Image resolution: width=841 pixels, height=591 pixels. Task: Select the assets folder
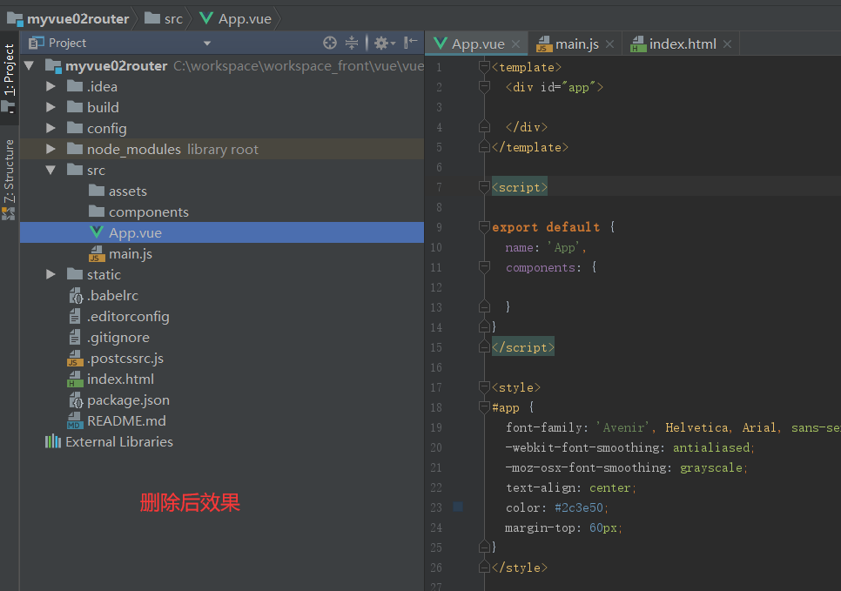click(x=118, y=191)
